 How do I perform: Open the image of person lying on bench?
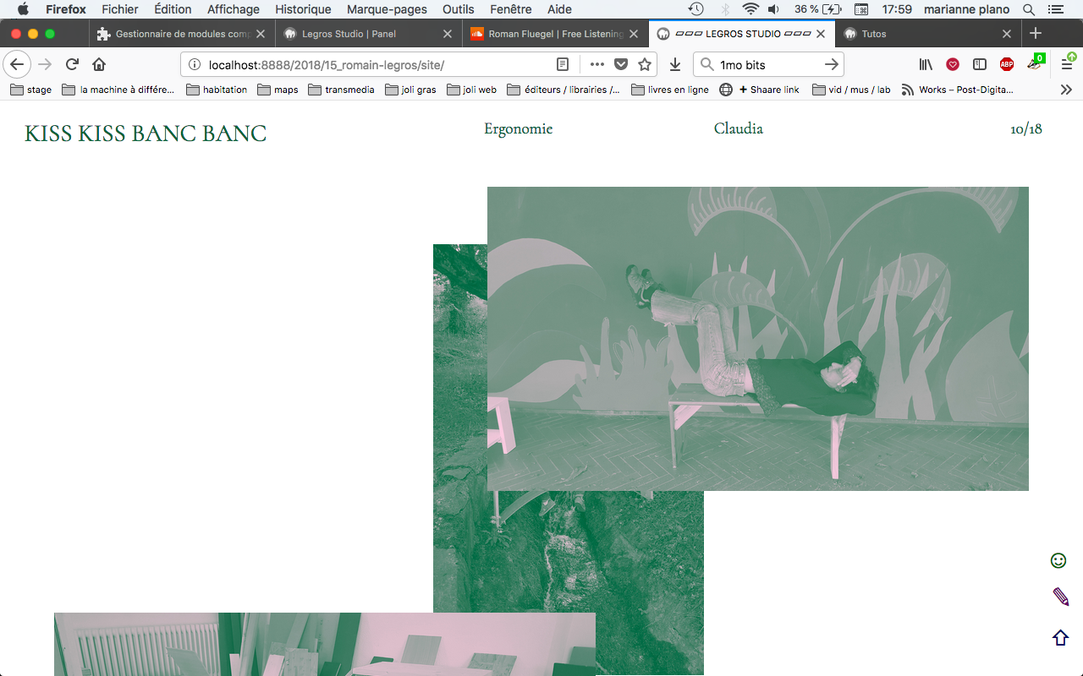757,338
